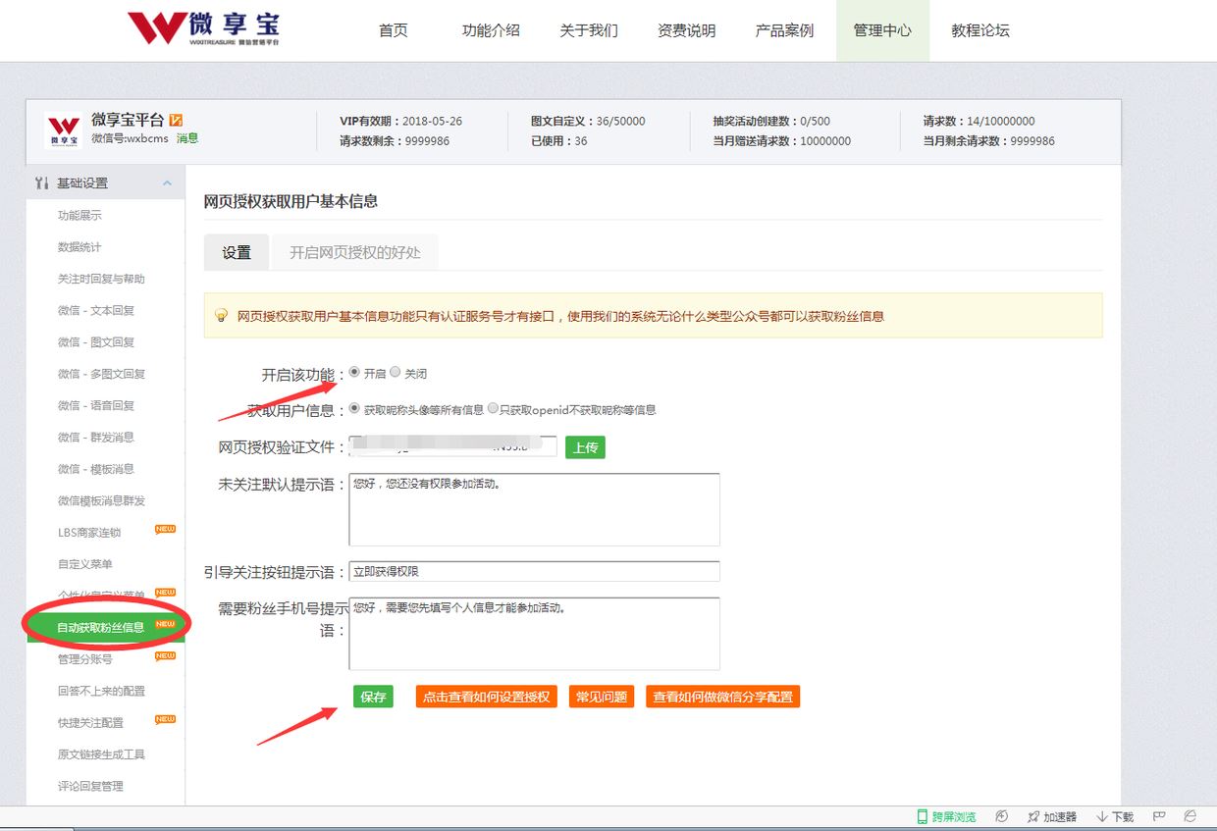This screenshot has width=1217, height=831.
Task: Open the 加速器 rocket tool
Action: pos(1051,817)
